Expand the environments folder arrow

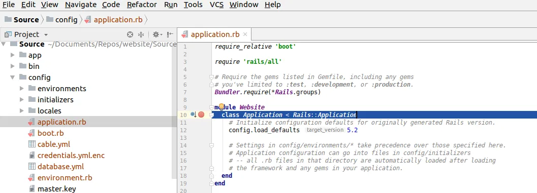click(x=22, y=89)
